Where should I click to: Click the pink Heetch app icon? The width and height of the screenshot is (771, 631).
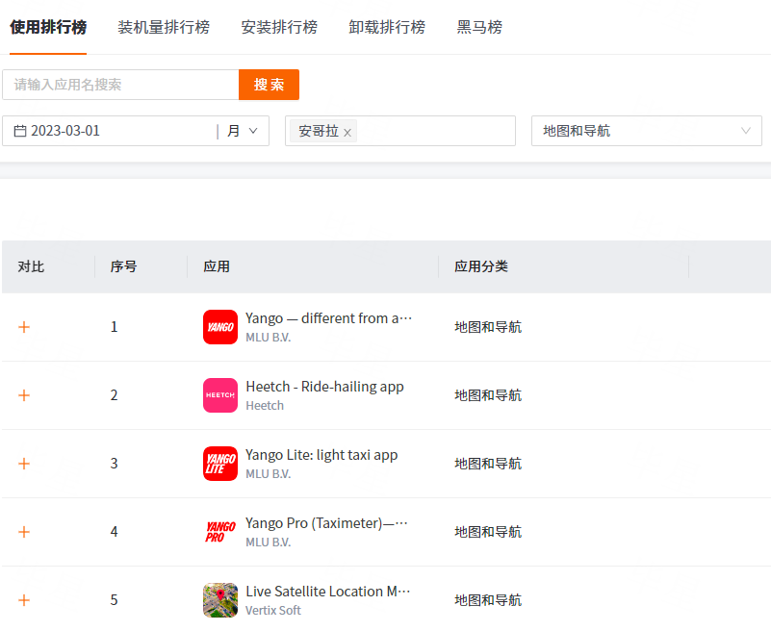(x=220, y=395)
